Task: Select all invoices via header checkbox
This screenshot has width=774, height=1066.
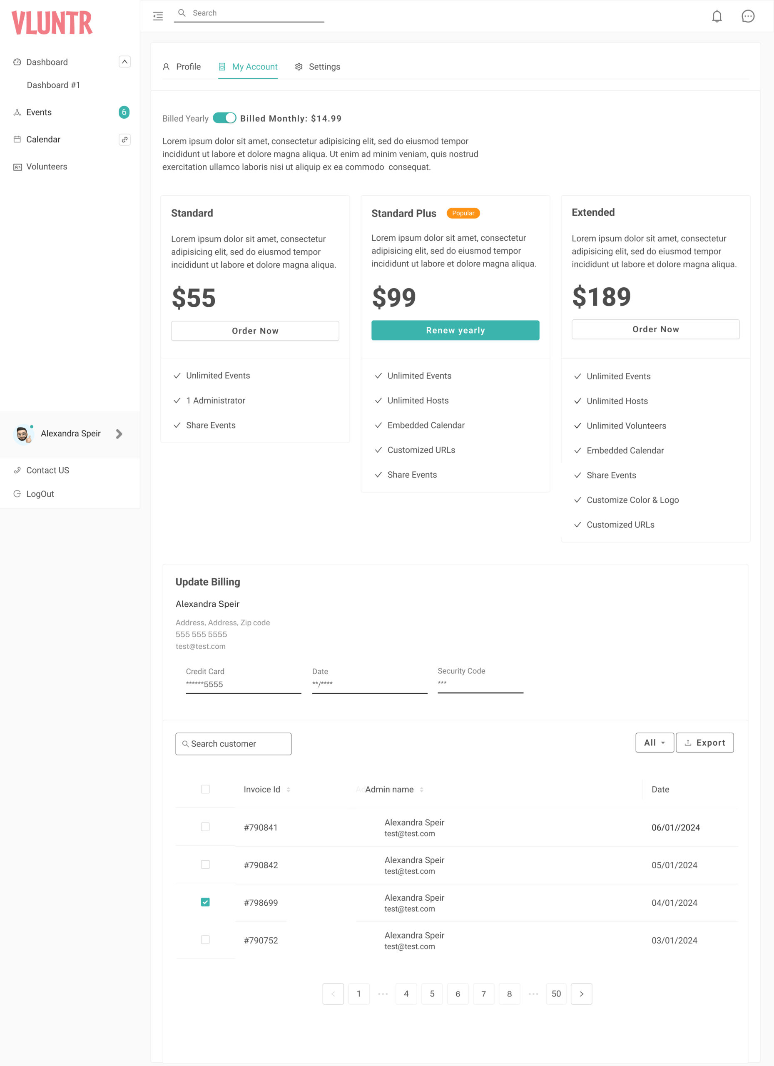Action: [x=205, y=789]
